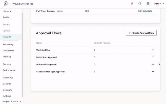
Task: Open Surveys in the sidebar
Action: click(7, 64)
